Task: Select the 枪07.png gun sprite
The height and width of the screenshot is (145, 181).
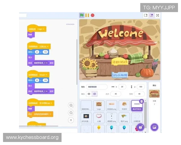Action: click(x=124, y=118)
